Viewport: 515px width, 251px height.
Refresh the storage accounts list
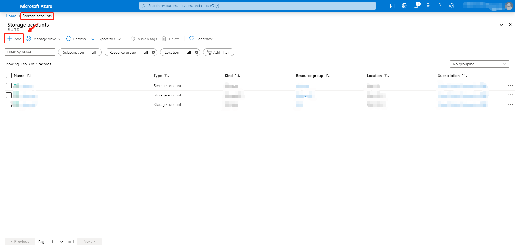click(76, 39)
